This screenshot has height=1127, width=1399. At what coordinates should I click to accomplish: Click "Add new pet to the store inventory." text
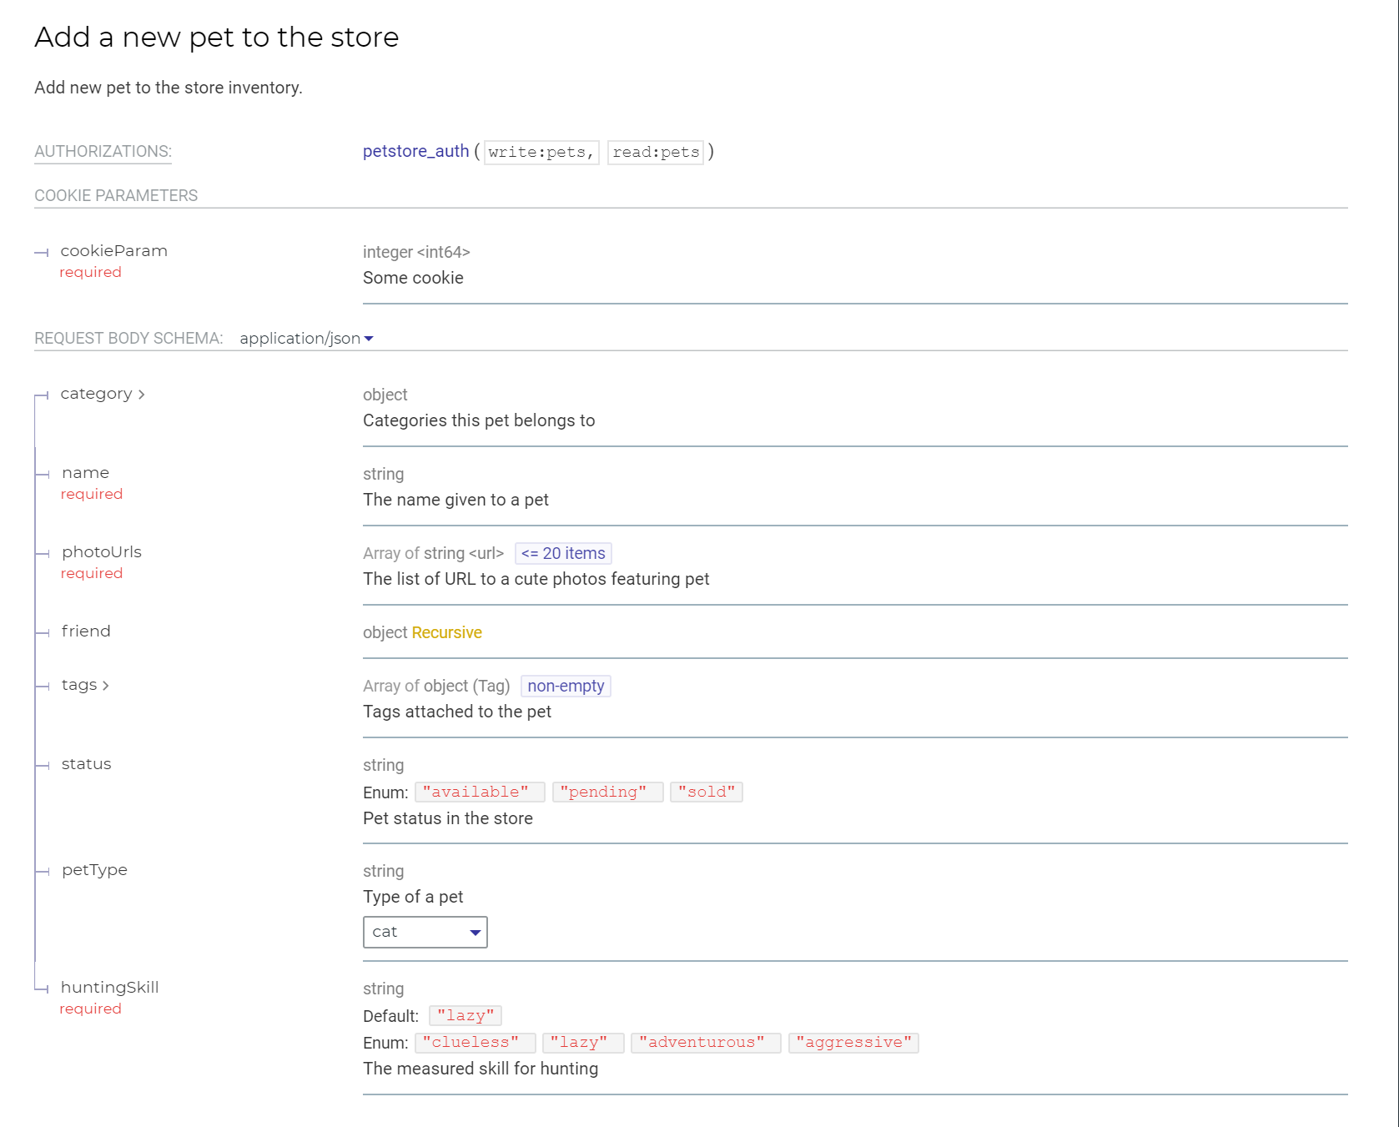click(169, 88)
